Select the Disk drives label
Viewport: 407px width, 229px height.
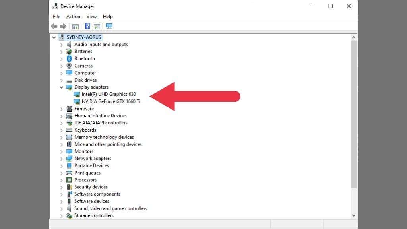85,80
